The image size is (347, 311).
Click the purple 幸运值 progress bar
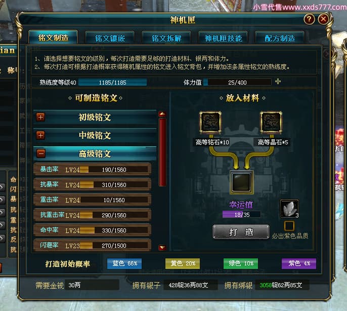click(241, 215)
